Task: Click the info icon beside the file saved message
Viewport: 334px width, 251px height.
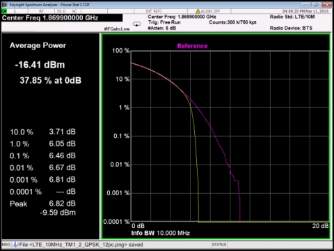Action: coord(15,244)
